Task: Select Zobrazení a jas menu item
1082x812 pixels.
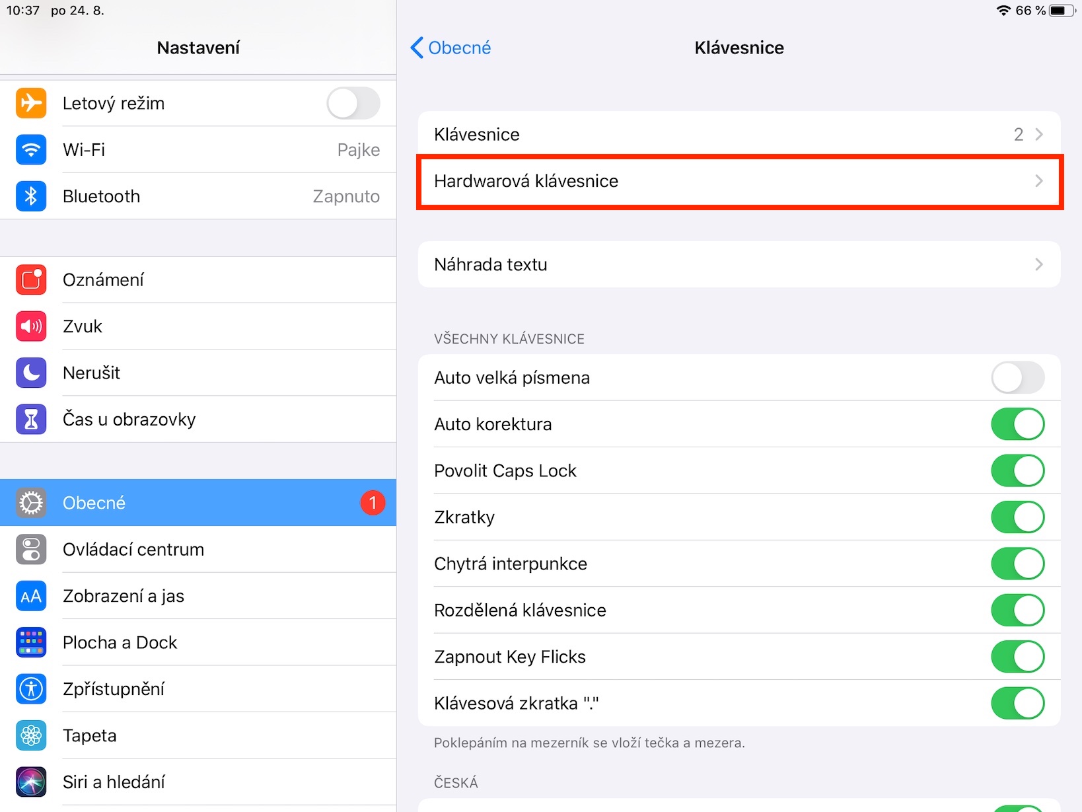Action: [x=124, y=596]
